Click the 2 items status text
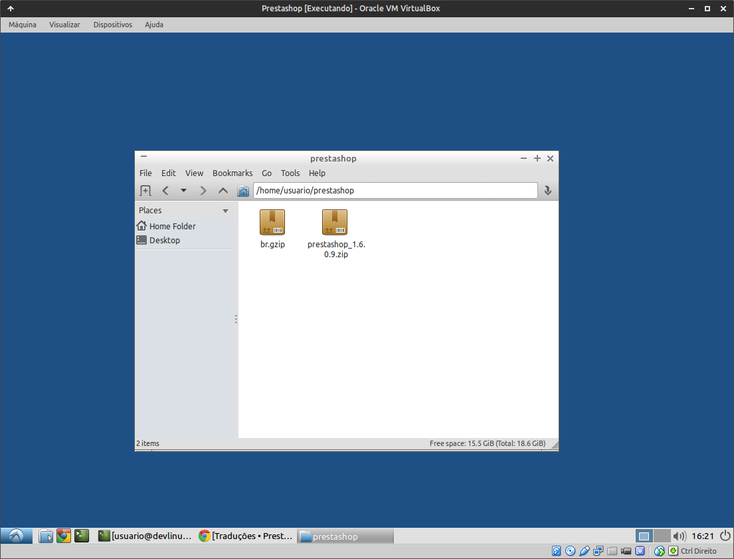Image resolution: width=734 pixels, height=559 pixels. pos(148,443)
